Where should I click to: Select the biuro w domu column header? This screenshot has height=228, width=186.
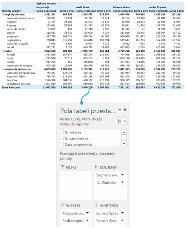click(x=122, y=7)
